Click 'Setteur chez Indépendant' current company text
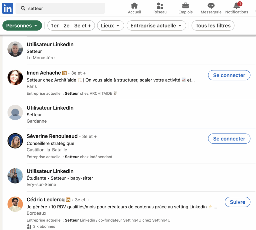Viewport: 256px width, 230px height. pyautogui.click(x=89, y=157)
